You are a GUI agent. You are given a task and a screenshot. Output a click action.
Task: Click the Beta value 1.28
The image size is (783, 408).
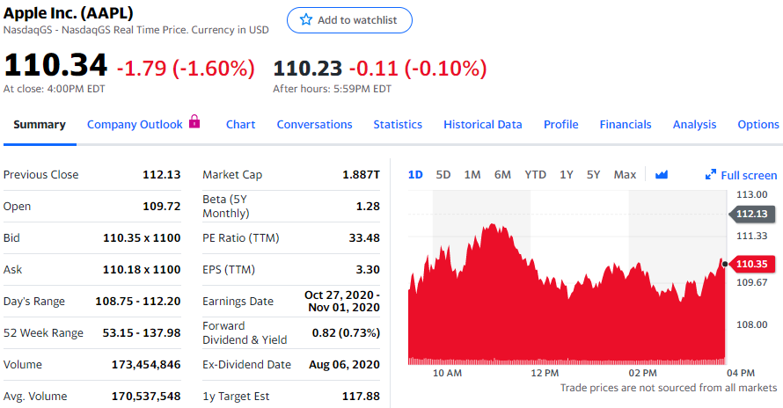[x=368, y=206]
